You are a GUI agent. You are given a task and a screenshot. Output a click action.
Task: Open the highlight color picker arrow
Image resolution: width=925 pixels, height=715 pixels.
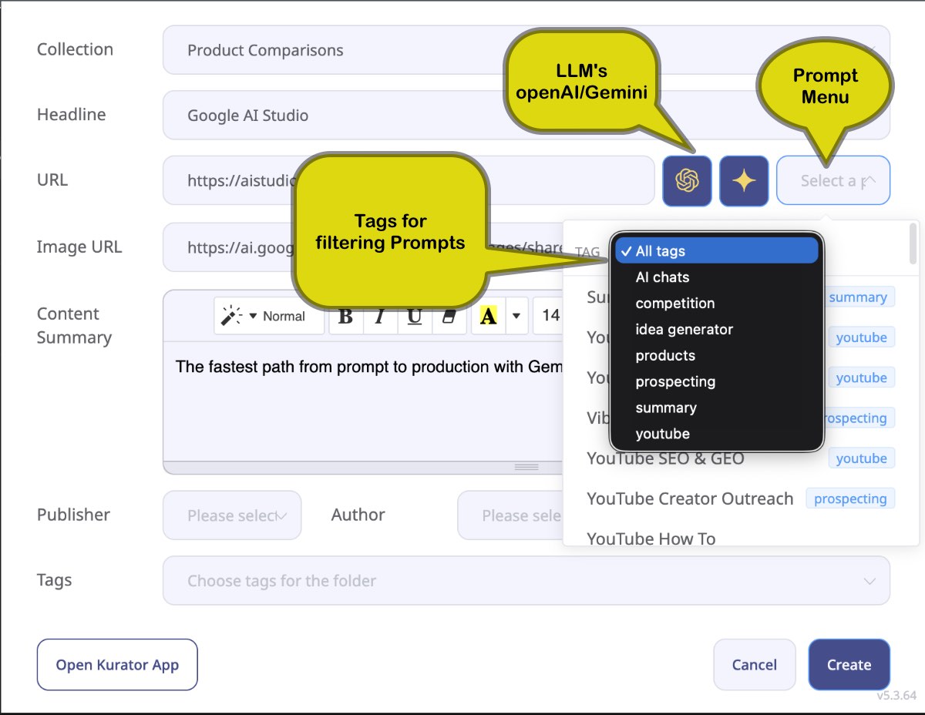[x=516, y=316]
